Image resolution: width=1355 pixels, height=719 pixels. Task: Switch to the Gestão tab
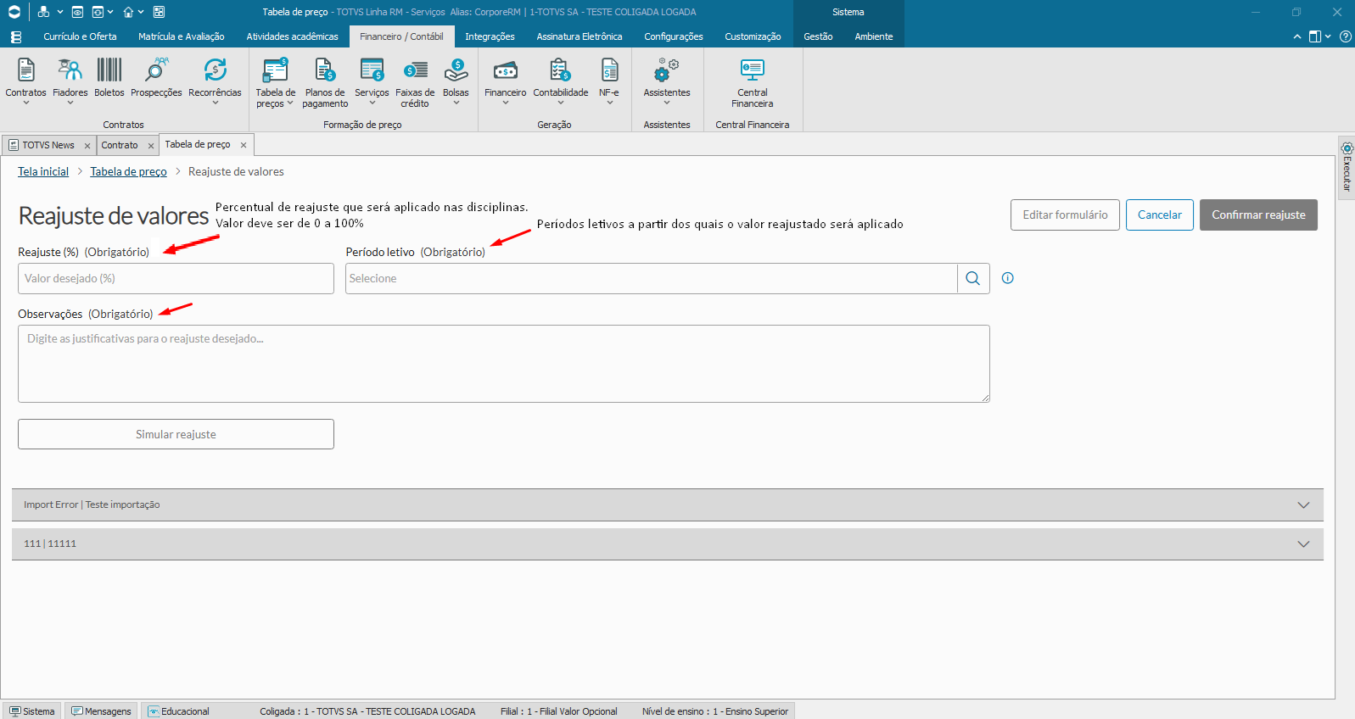(x=818, y=36)
